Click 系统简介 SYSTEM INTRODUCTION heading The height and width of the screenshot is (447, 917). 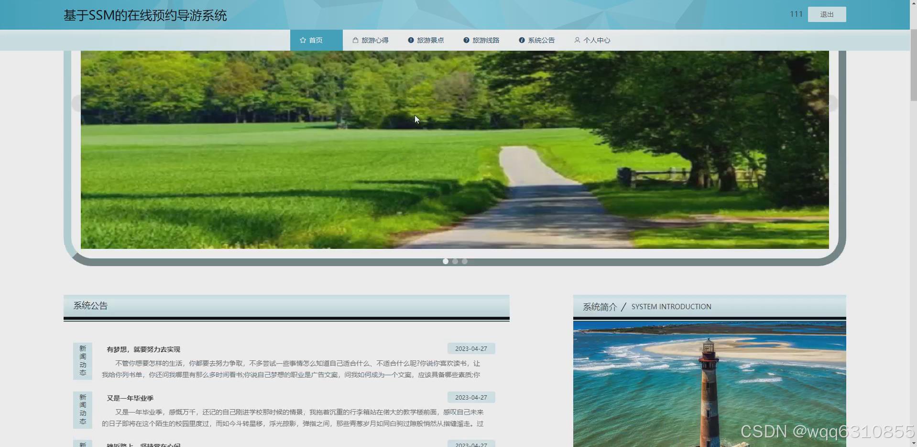(647, 307)
